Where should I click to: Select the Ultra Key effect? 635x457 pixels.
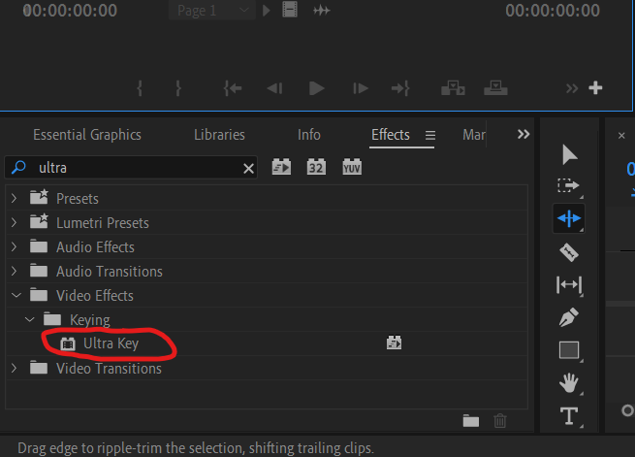111,343
